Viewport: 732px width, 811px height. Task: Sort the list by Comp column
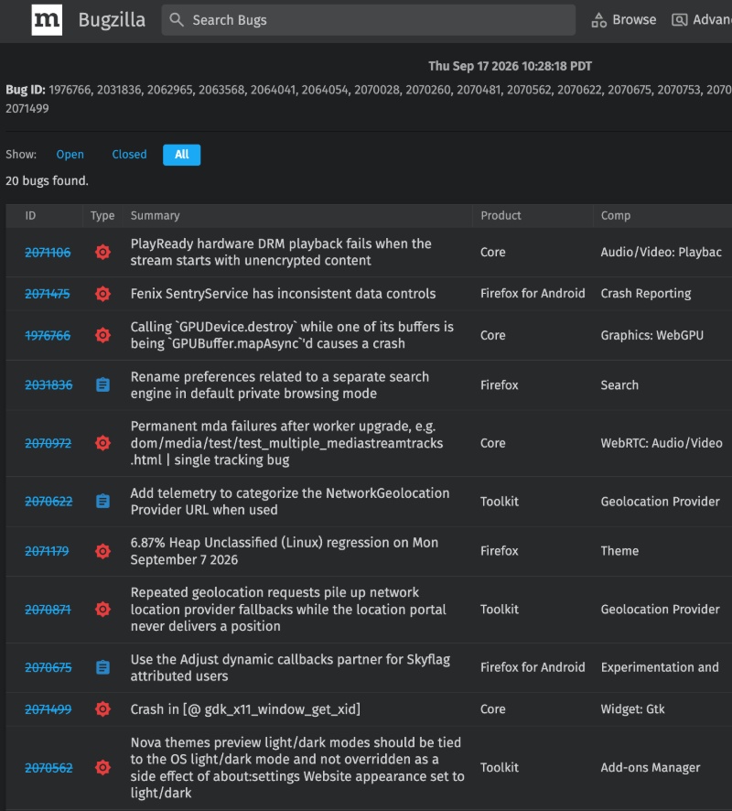click(x=616, y=216)
